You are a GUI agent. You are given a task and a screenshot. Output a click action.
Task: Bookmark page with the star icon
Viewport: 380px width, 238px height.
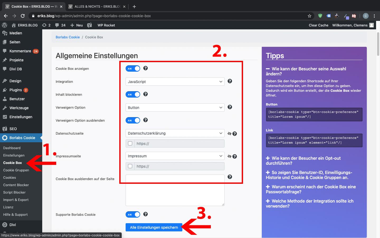coord(310,16)
